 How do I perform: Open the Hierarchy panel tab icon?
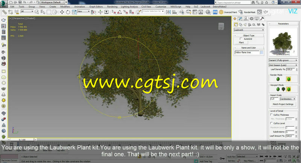246,18
